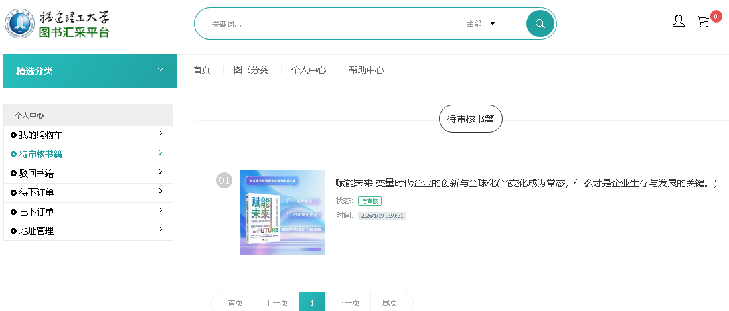Open 已下订单 in the sidebar
The width and height of the screenshot is (729, 311).
(x=37, y=212)
